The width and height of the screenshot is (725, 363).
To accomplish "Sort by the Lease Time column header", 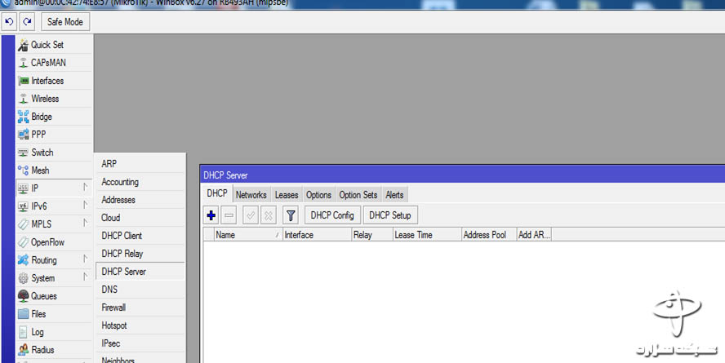I will [427, 235].
